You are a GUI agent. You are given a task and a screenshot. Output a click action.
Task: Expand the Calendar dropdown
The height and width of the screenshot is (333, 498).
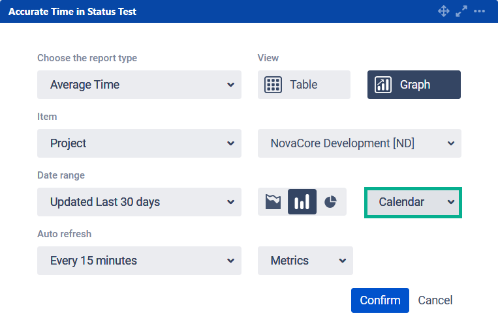(412, 202)
